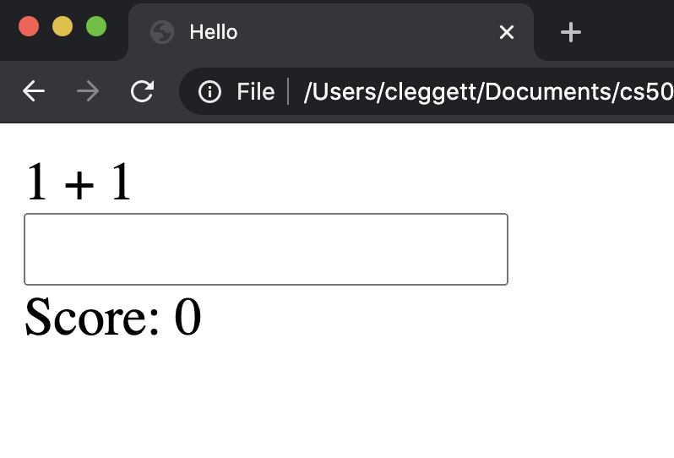Click the "1 + 1" problem text
This screenshot has height=458, width=674.
(x=79, y=183)
